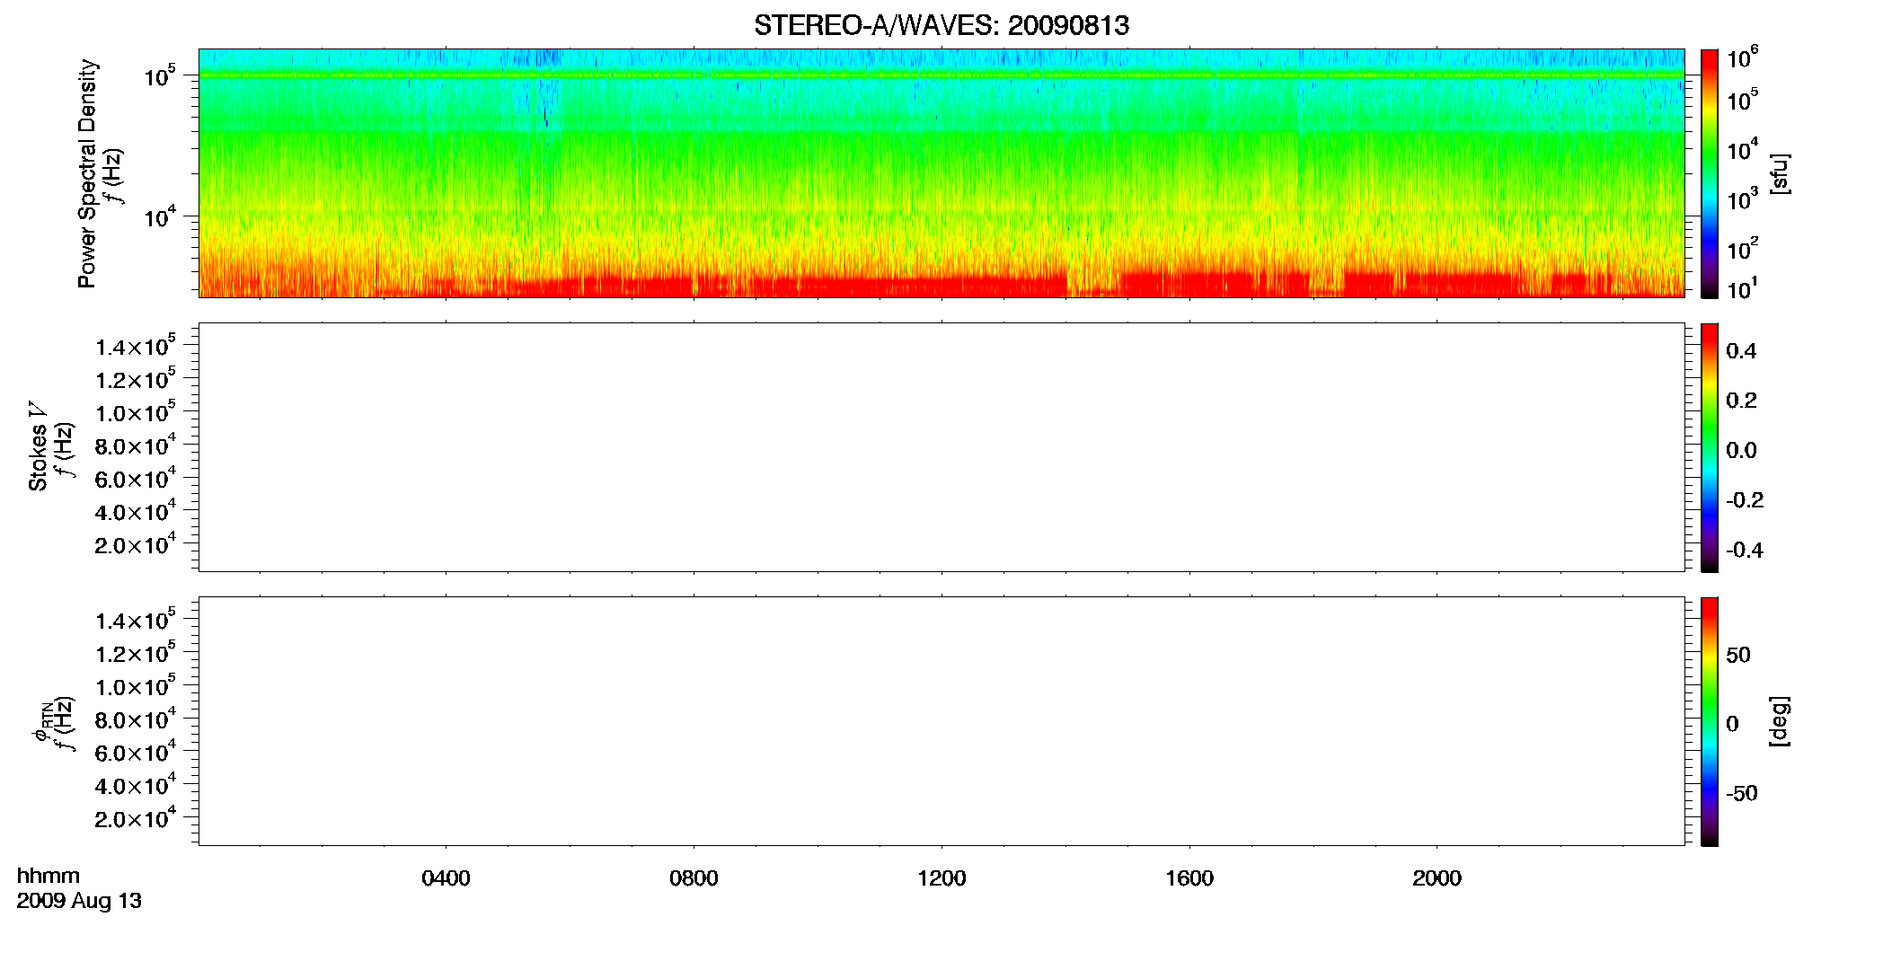This screenshot has height=970, width=1883.
Task: Click the Stokes V axis label
Action: click(x=38, y=446)
